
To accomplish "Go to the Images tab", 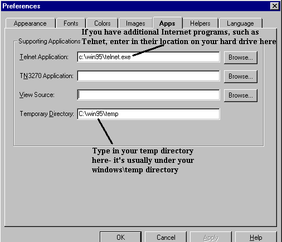I will pos(135,23).
